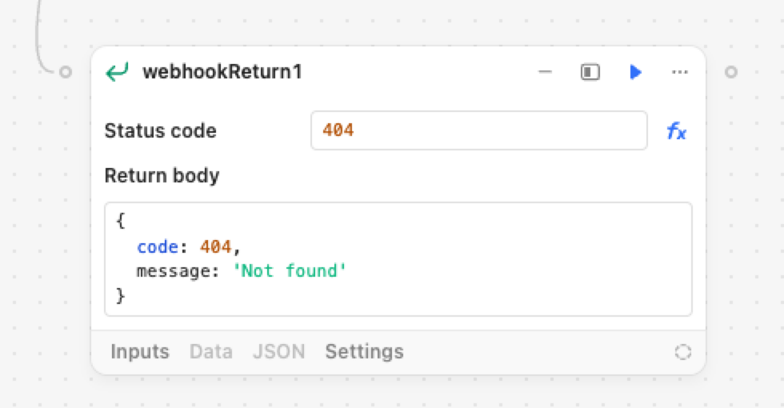Open the Settings tab
Screen dimensions: 784x408
point(365,351)
